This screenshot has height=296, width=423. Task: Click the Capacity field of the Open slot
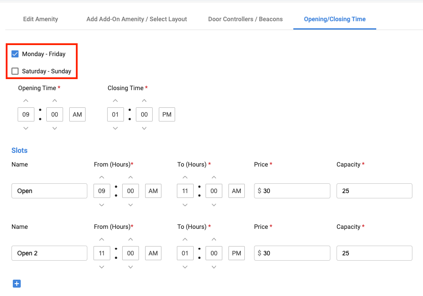click(374, 191)
